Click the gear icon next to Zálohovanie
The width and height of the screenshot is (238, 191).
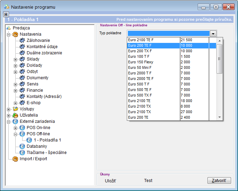click(23, 40)
